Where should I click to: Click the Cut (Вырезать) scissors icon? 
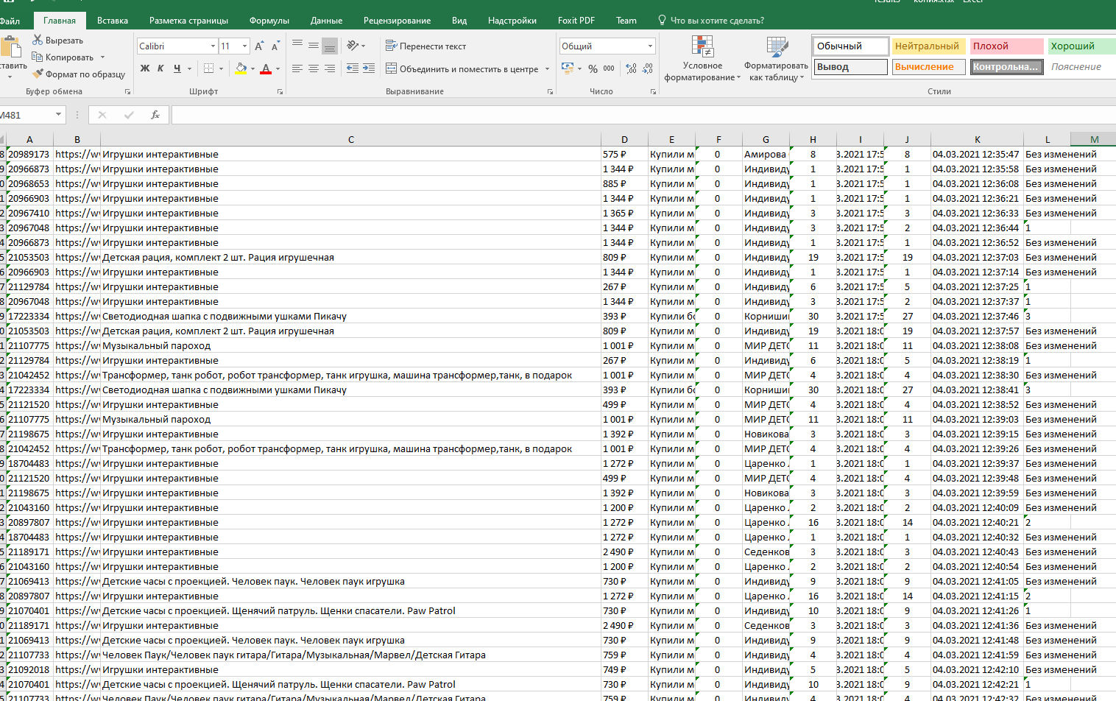pos(38,40)
